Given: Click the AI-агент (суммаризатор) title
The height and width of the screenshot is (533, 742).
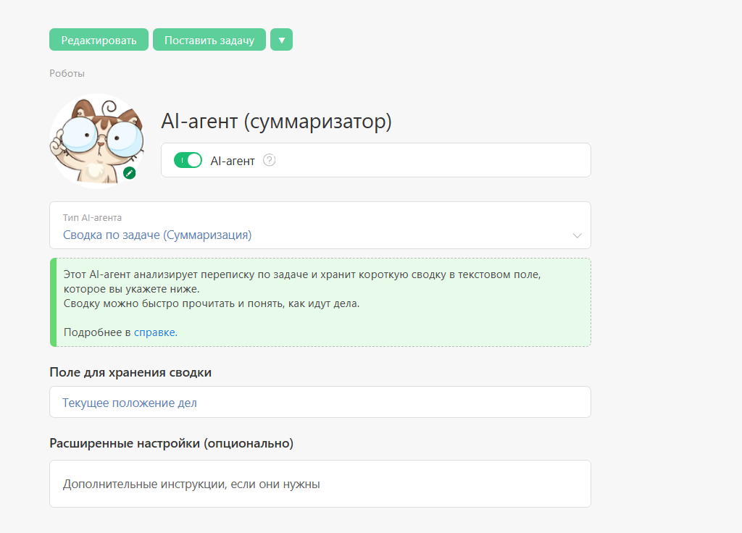Looking at the screenshot, I should pos(276,122).
